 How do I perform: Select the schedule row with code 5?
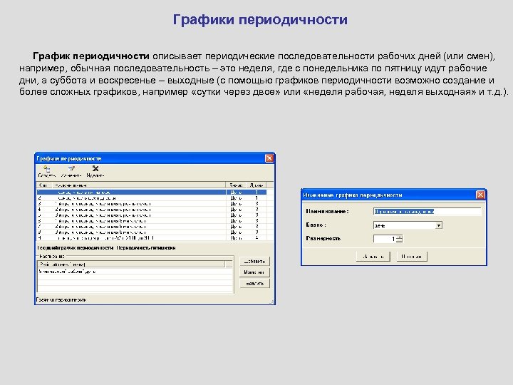point(152,215)
